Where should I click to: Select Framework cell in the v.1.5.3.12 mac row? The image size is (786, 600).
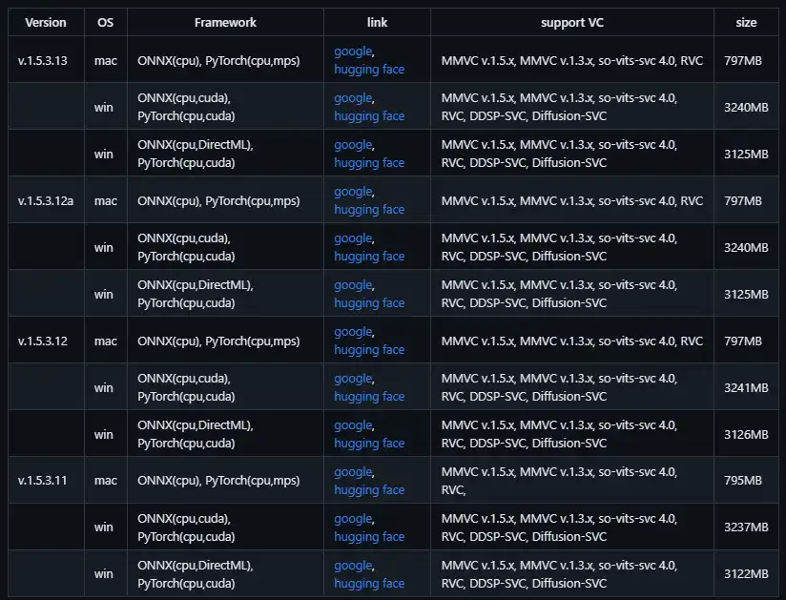(x=225, y=341)
